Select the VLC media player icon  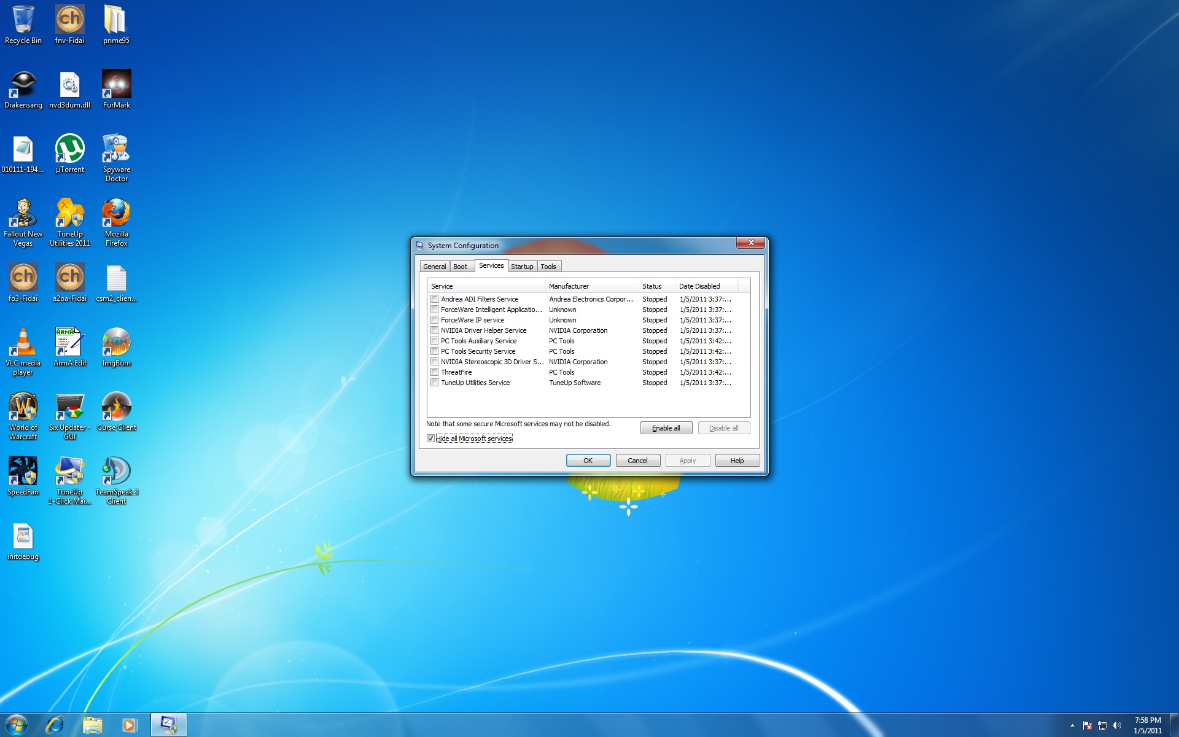click(x=23, y=352)
